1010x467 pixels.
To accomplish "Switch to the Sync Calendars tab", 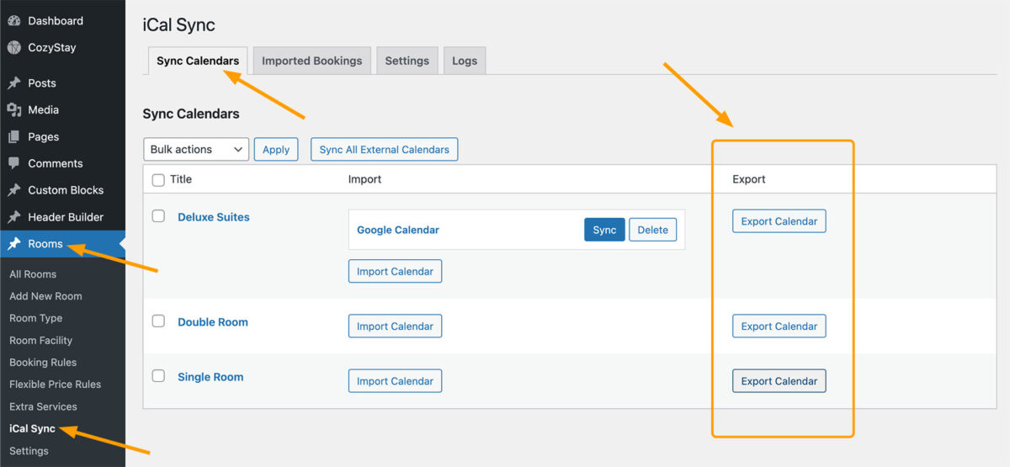I will 198,61.
